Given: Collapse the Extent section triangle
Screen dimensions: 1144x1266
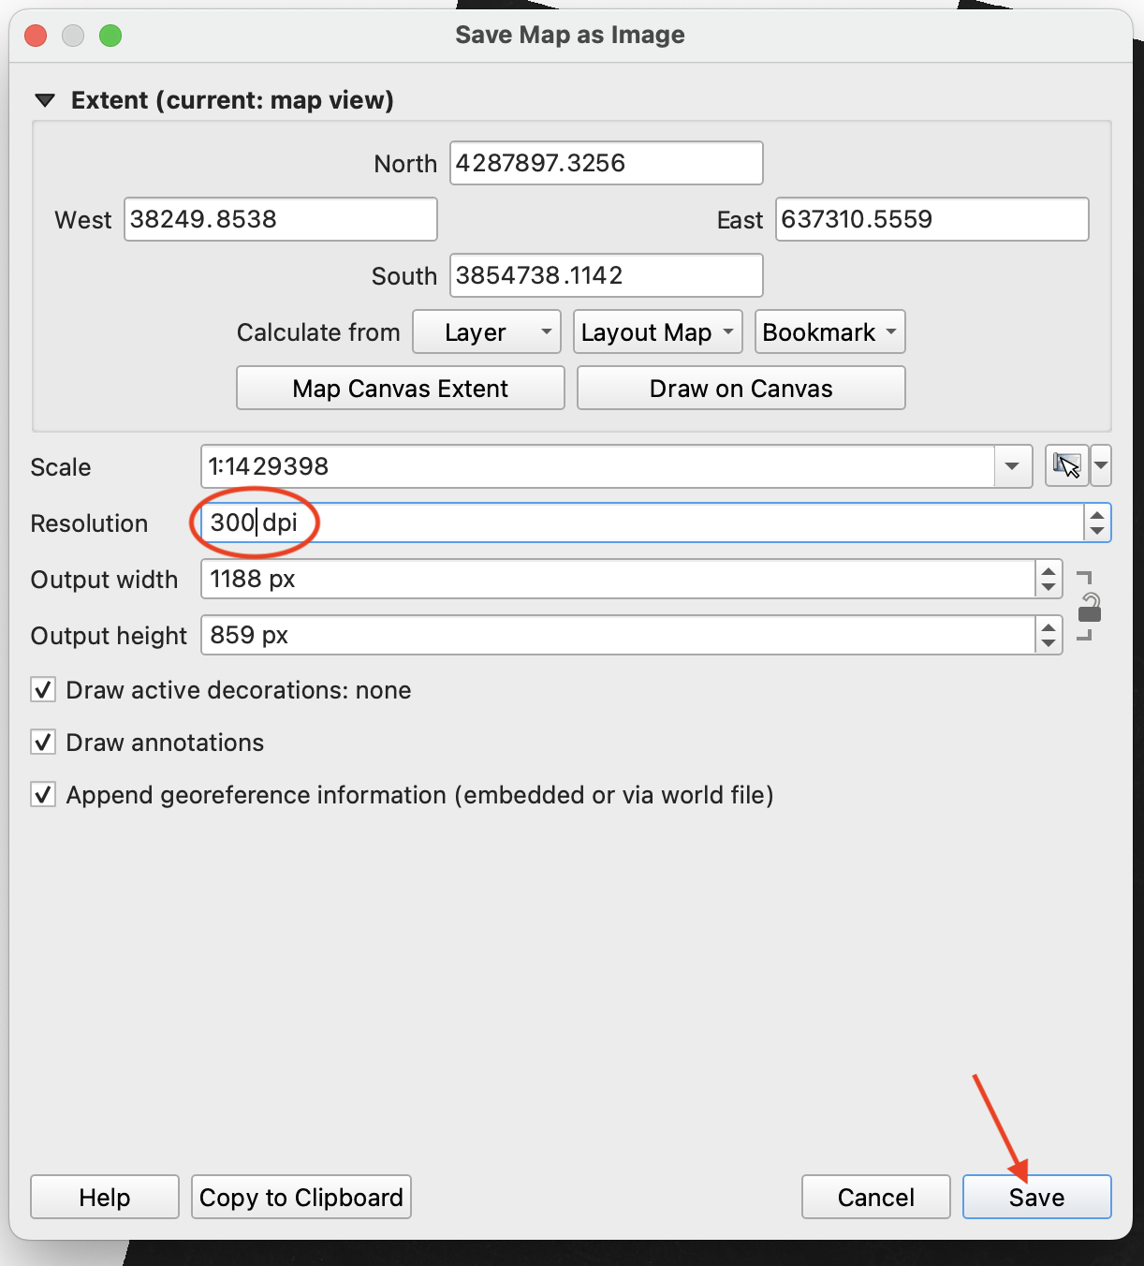Looking at the screenshot, I should click(44, 100).
